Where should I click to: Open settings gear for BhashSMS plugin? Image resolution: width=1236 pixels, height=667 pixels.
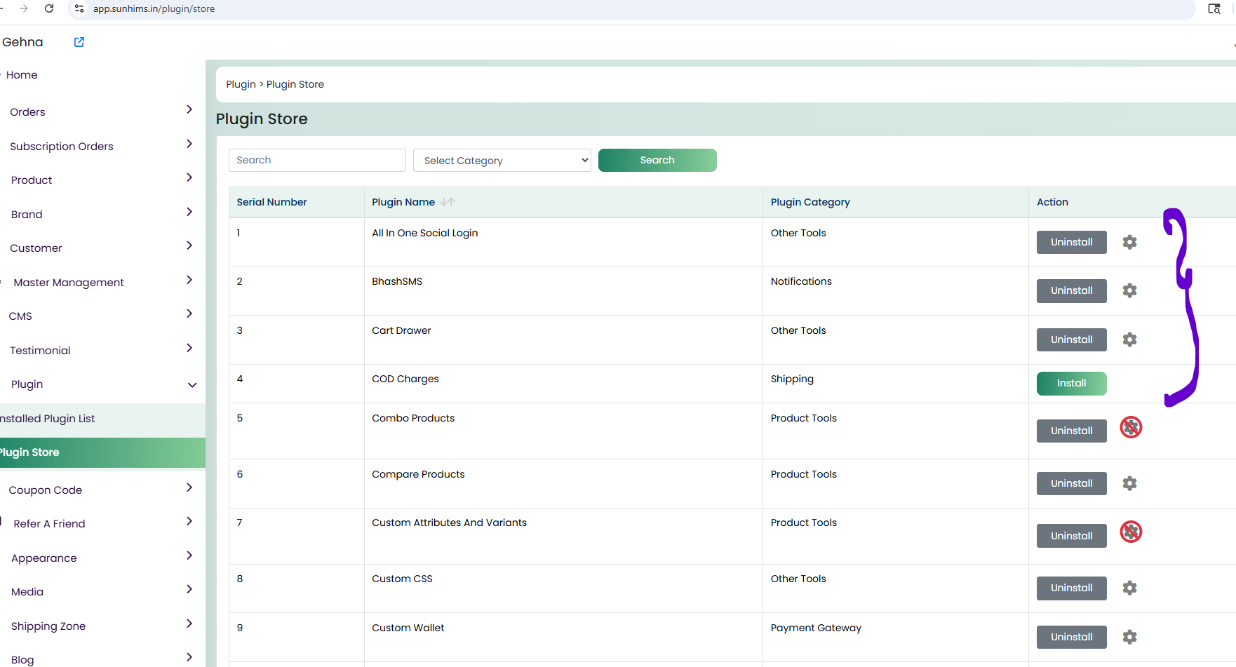click(1129, 290)
